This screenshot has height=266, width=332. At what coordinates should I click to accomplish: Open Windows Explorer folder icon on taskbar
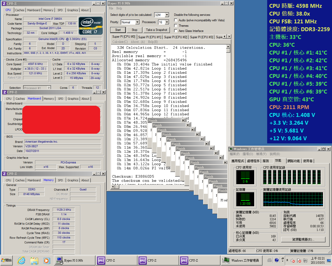[34, 260]
